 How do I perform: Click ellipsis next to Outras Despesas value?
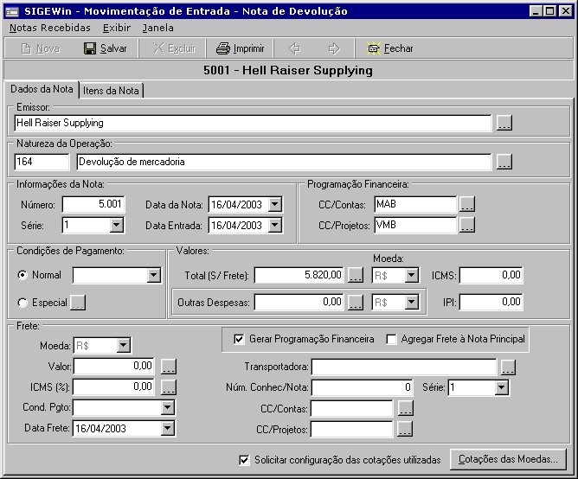coord(356,302)
